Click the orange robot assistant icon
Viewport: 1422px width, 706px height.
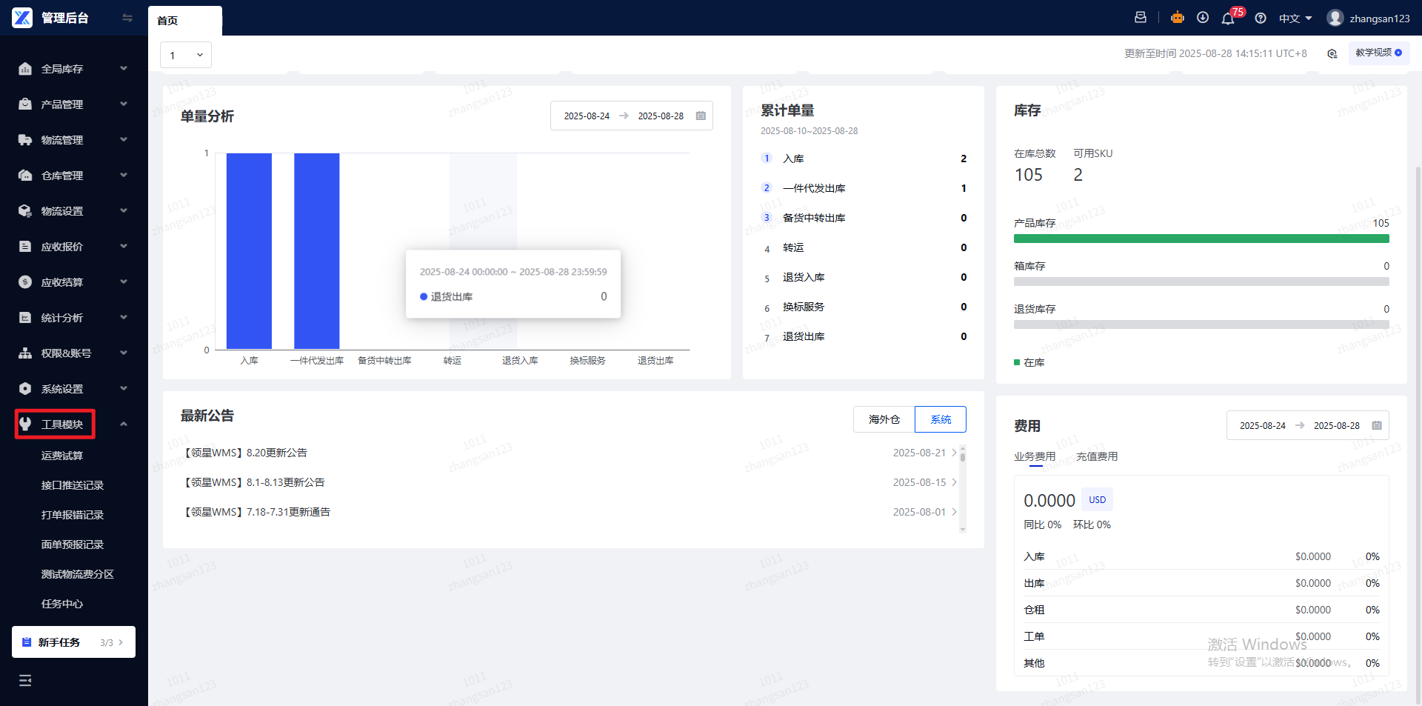[1178, 18]
